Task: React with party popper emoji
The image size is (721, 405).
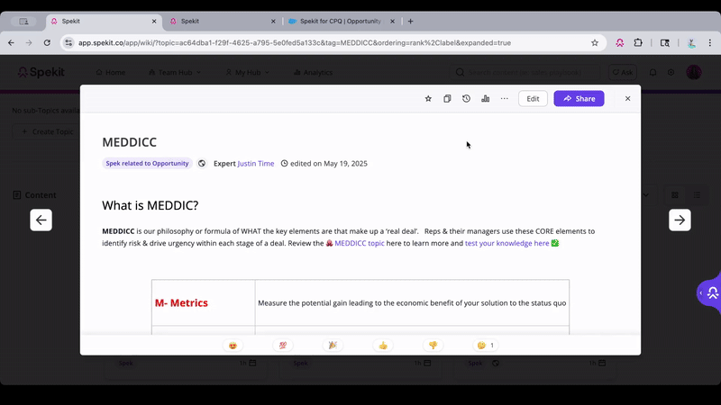Action: pyautogui.click(x=333, y=346)
